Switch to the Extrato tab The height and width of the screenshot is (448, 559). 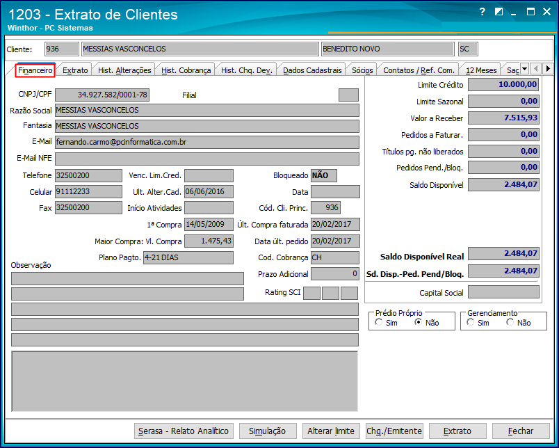(x=75, y=71)
